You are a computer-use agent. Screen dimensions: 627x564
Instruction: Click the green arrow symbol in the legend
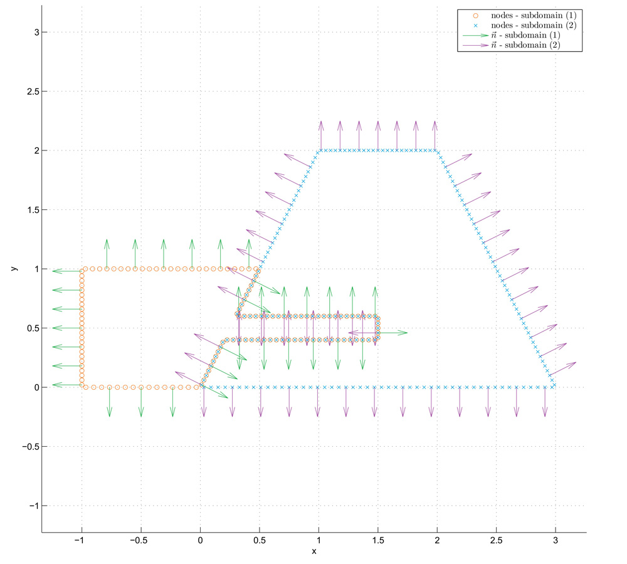pyautogui.click(x=475, y=36)
